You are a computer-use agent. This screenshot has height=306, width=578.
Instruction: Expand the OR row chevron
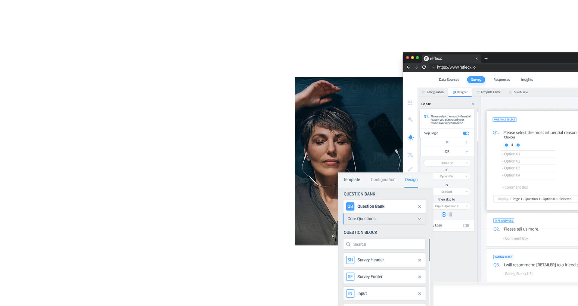point(467,151)
